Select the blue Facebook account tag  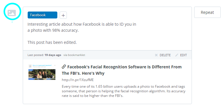pos(42,15)
